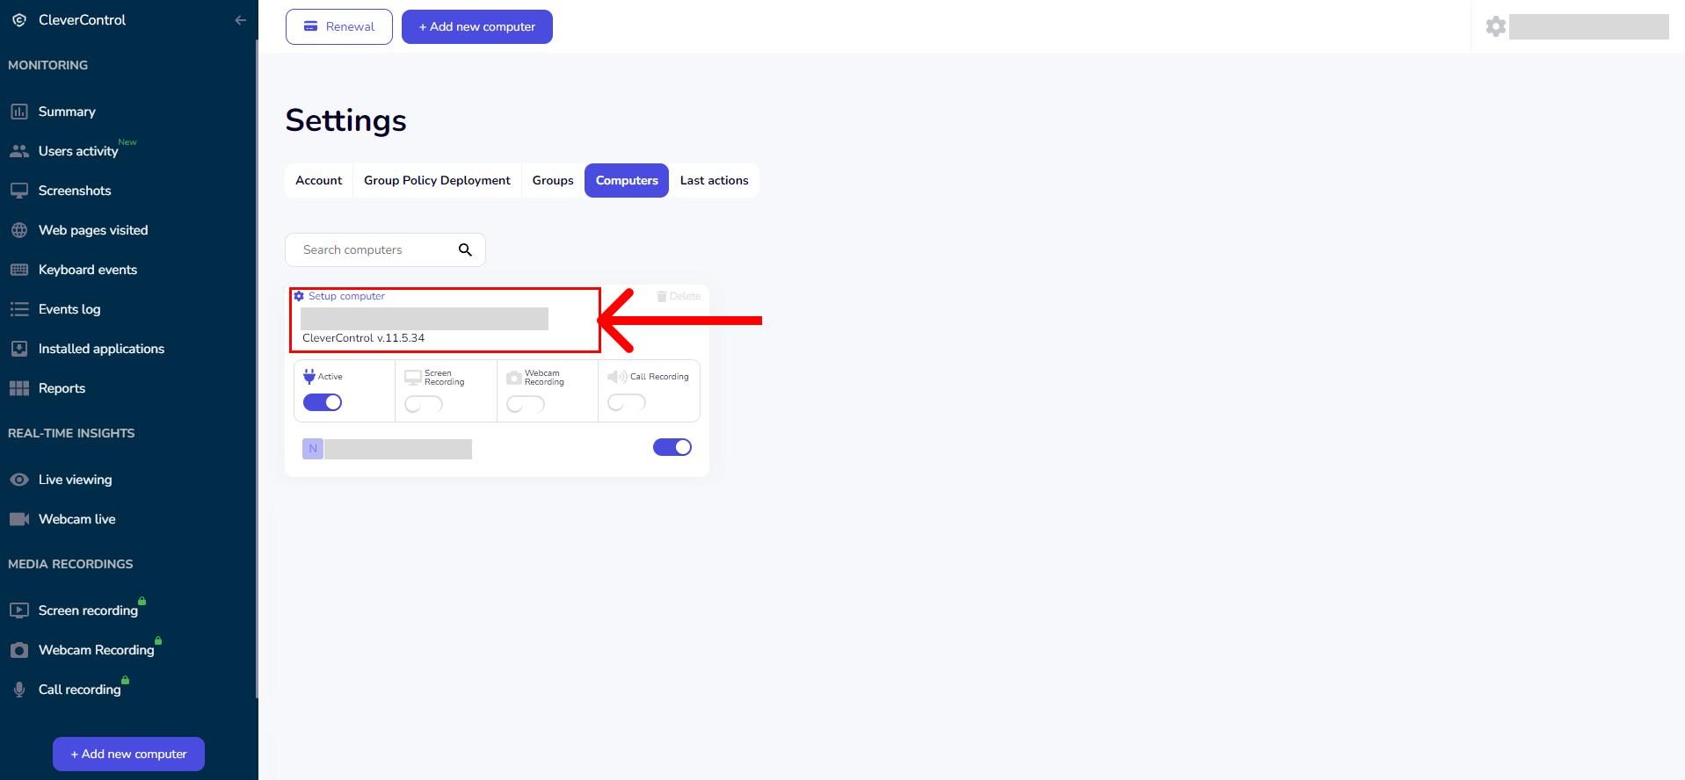Click the Summary chart icon
This screenshot has height=780, width=1685.
(19, 112)
